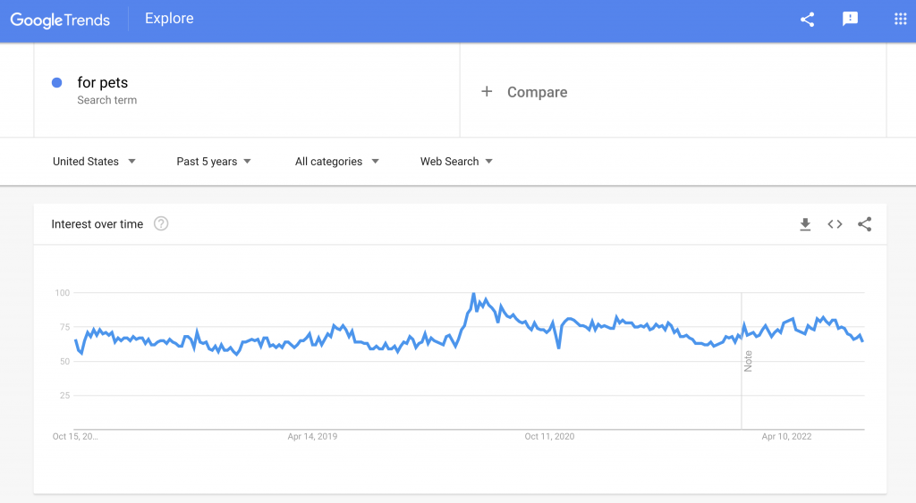916x503 pixels.
Task: Open the Past 5 years dropdown
Action: coord(214,162)
